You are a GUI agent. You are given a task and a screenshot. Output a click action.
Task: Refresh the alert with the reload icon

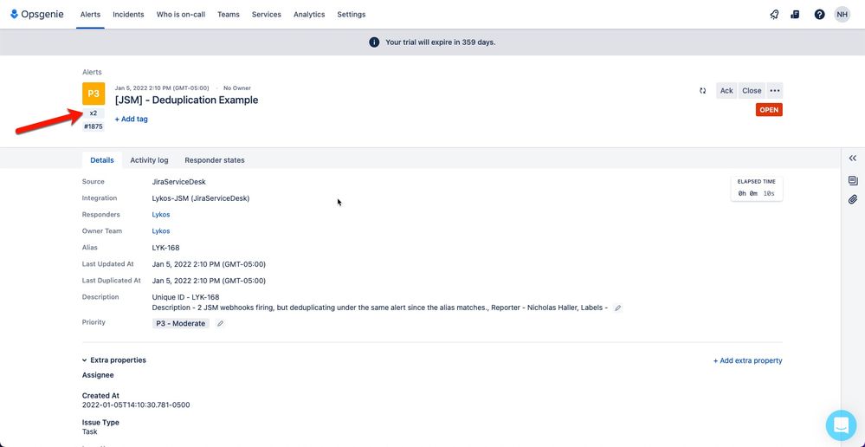pyautogui.click(x=703, y=90)
